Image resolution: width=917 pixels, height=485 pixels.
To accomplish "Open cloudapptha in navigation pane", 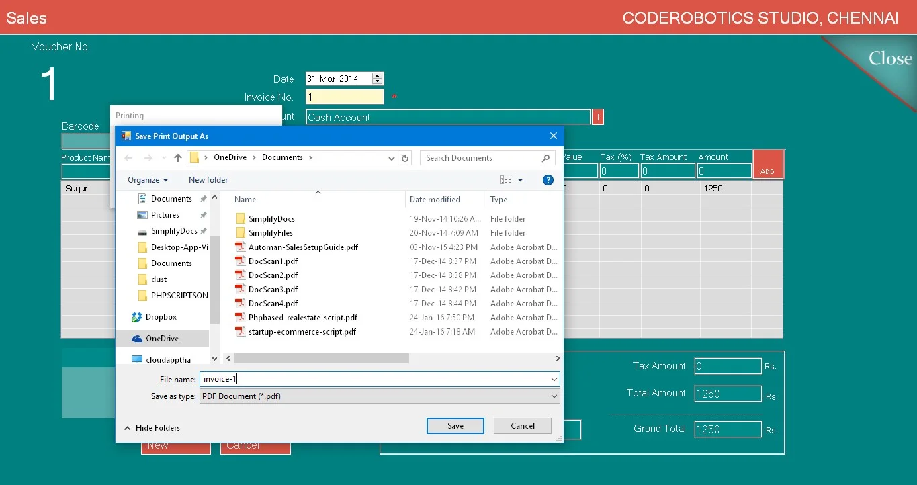I will (168, 360).
